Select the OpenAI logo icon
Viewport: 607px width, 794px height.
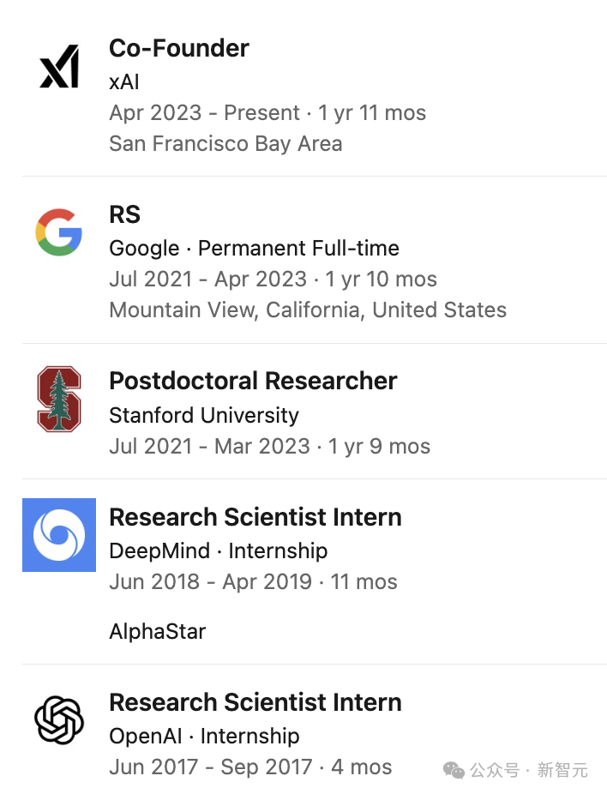pyautogui.click(x=58, y=719)
